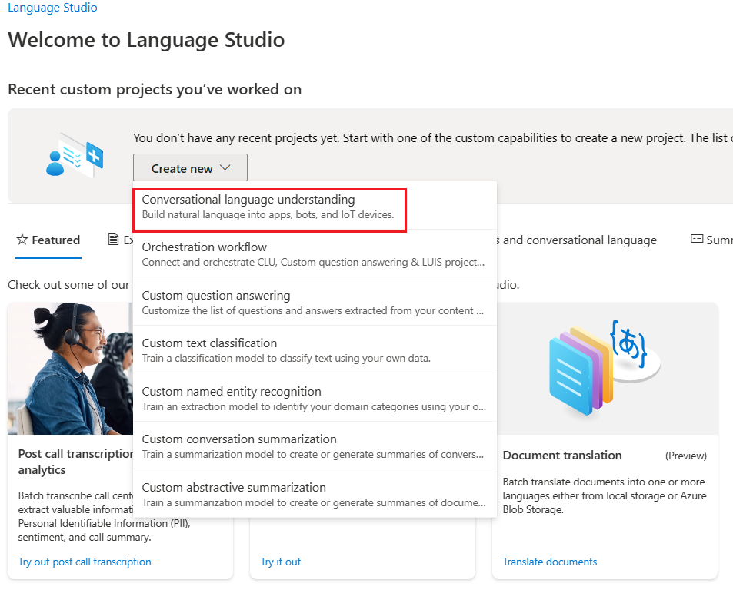The image size is (733, 593).
Task: Click Try out post call transcription link
Action: click(x=83, y=562)
